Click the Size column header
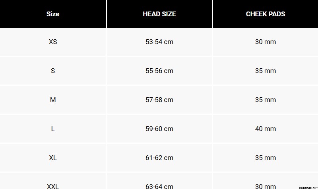318x189 pixels. point(53,14)
